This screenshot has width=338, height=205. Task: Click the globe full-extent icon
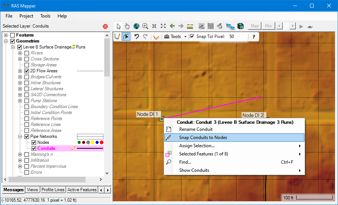136,26
